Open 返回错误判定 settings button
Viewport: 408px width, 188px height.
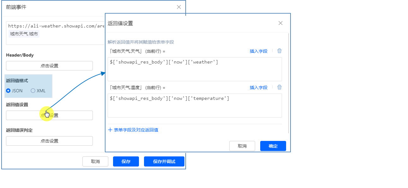tap(49, 141)
